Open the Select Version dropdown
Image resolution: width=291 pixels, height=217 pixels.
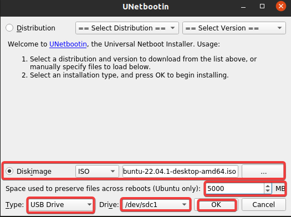[x=234, y=28]
